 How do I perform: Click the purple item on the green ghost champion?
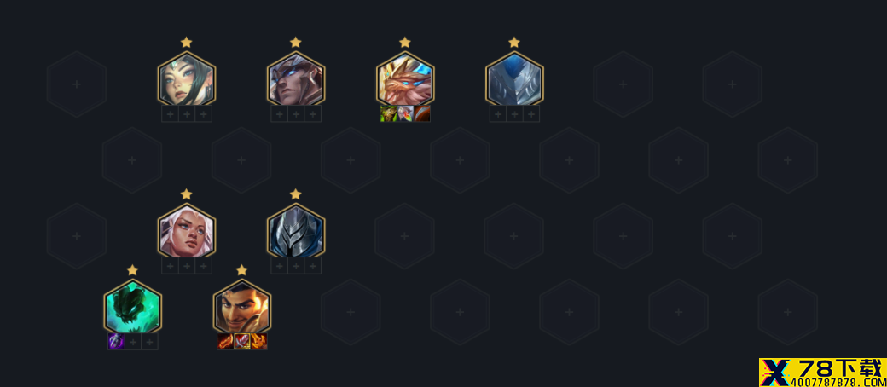tap(116, 342)
